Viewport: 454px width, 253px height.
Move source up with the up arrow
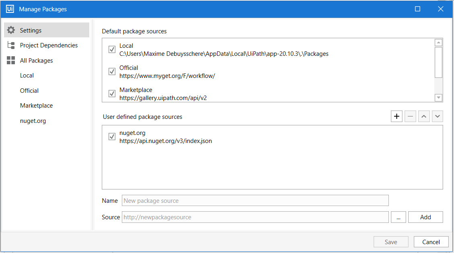coord(423,116)
